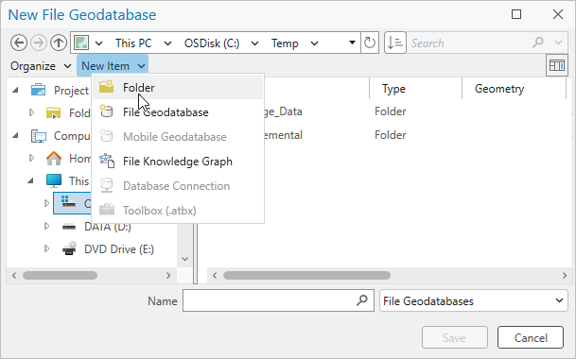Toggle the details panel view icon
The height and width of the screenshot is (359, 576).
tap(557, 66)
